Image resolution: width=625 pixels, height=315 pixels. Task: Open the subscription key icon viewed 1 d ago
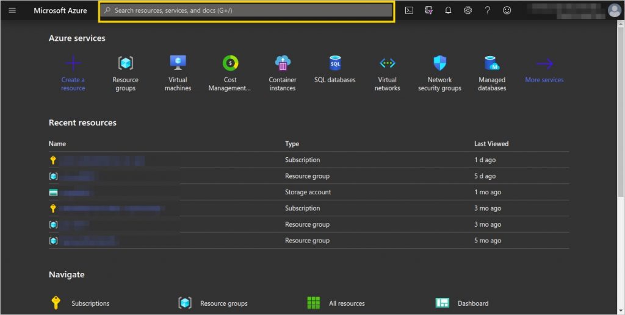coord(53,160)
